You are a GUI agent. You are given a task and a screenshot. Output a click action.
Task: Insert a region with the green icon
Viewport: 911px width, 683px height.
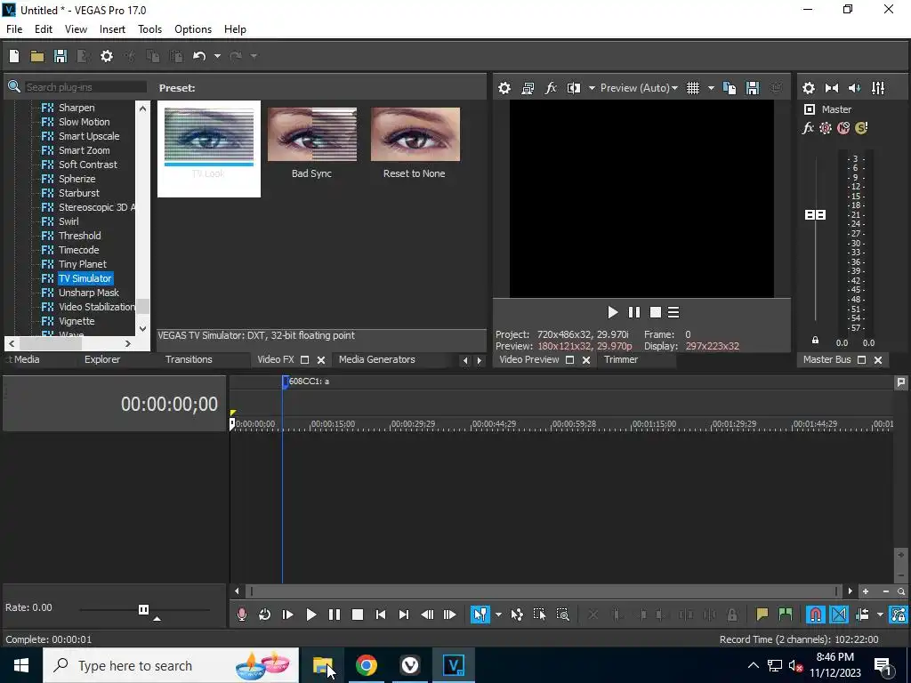pos(785,615)
